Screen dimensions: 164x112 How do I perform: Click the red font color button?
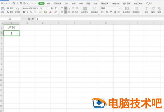(x=50, y=12)
